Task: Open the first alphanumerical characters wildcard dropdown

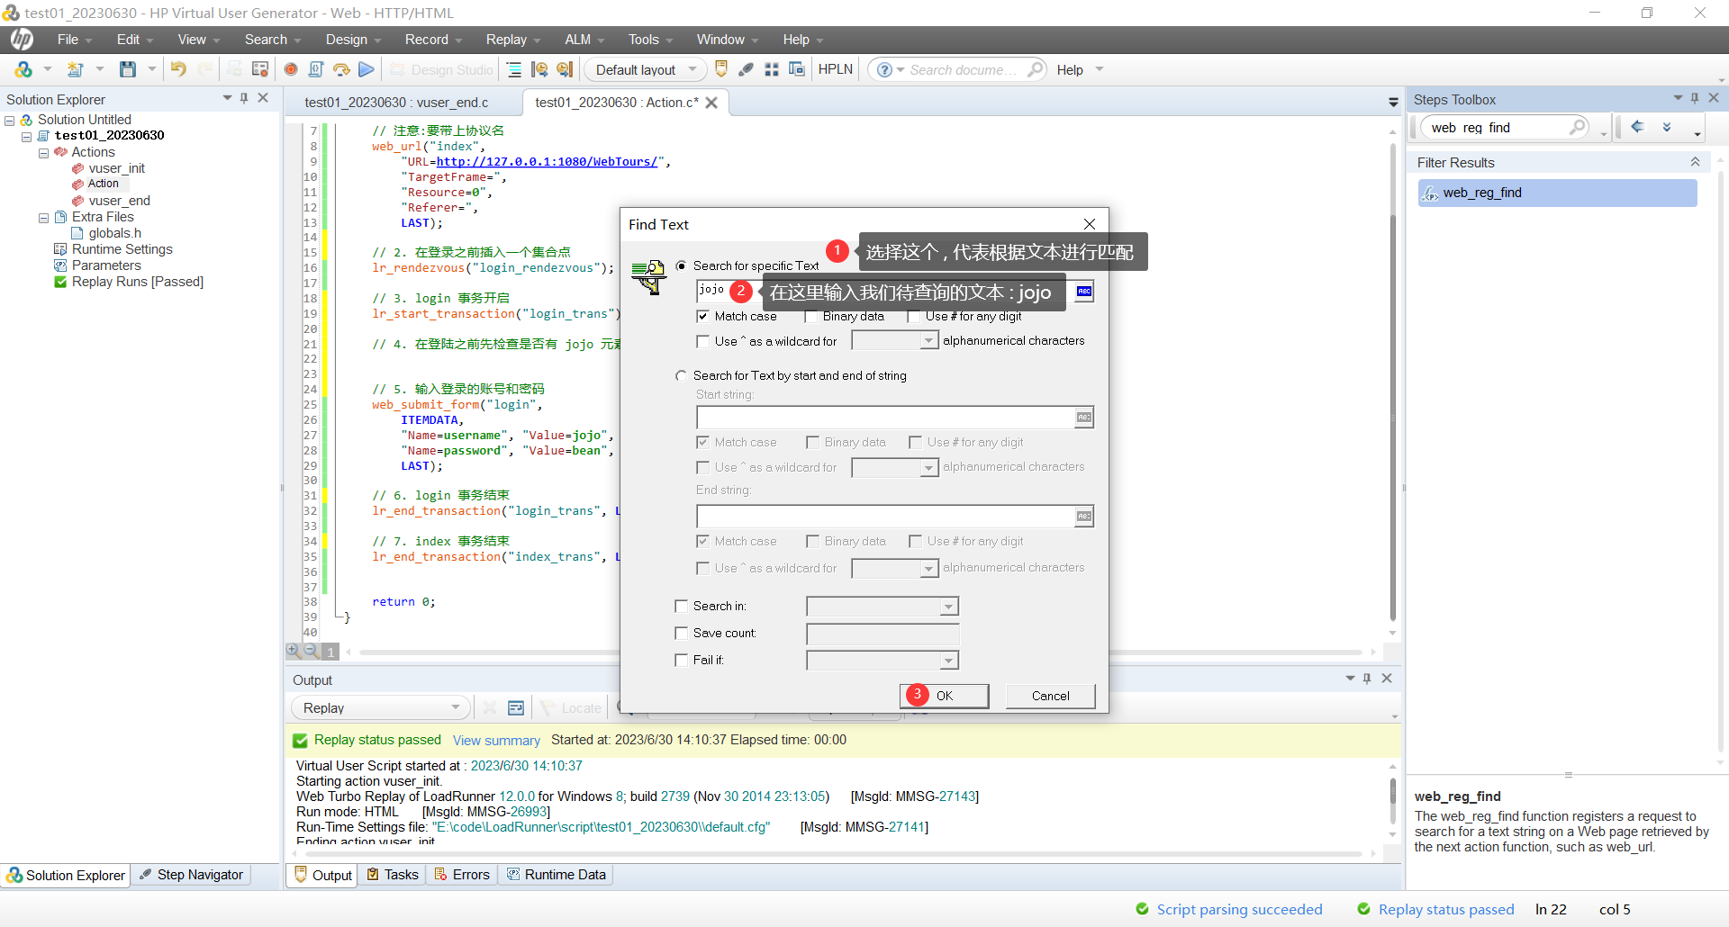Action: point(895,341)
